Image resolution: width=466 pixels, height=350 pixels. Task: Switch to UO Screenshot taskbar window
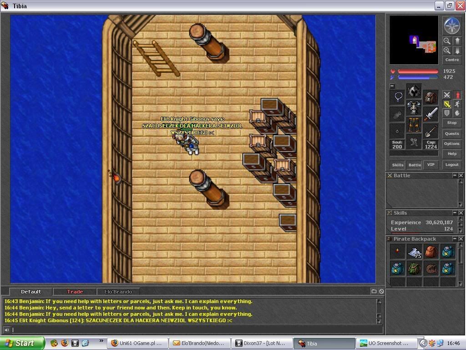(386, 343)
